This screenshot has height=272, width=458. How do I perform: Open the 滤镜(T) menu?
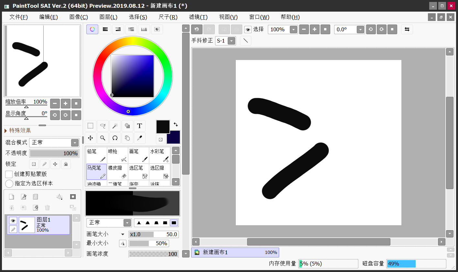point(198,17)
